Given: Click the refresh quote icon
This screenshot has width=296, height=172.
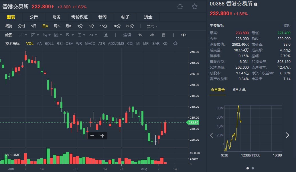Looking at the screenshot, I should point(180,7).
